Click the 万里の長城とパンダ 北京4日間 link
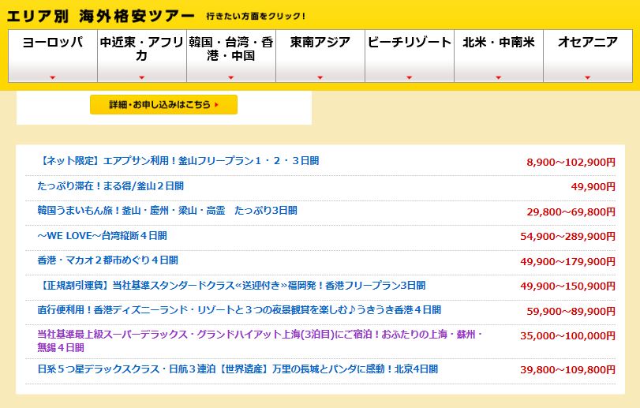 point(237,369)
